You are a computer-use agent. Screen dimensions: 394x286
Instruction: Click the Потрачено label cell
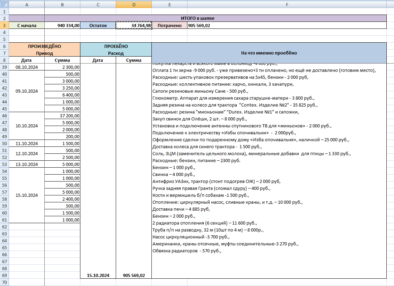click(x=169, y=25)
